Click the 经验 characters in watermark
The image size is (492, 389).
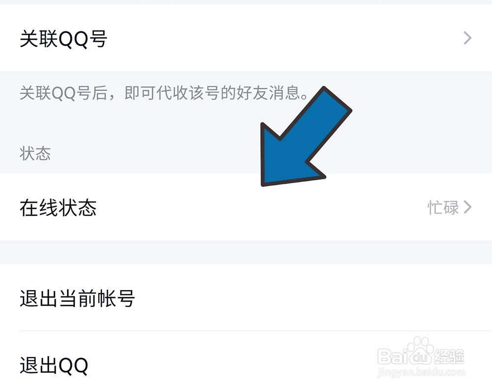tap(449, 356)
